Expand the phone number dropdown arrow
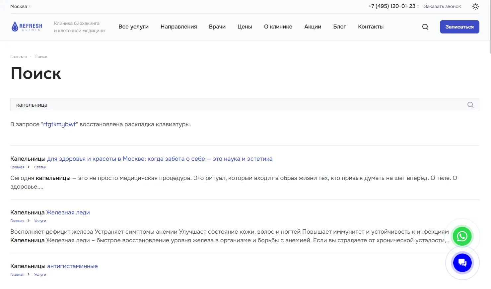Viewport: 491px width, 289px height. pos(418,6)
